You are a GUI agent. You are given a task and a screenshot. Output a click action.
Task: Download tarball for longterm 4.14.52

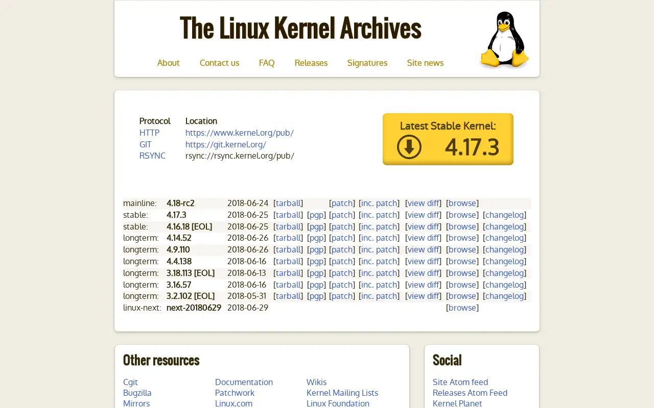point(288,238)
